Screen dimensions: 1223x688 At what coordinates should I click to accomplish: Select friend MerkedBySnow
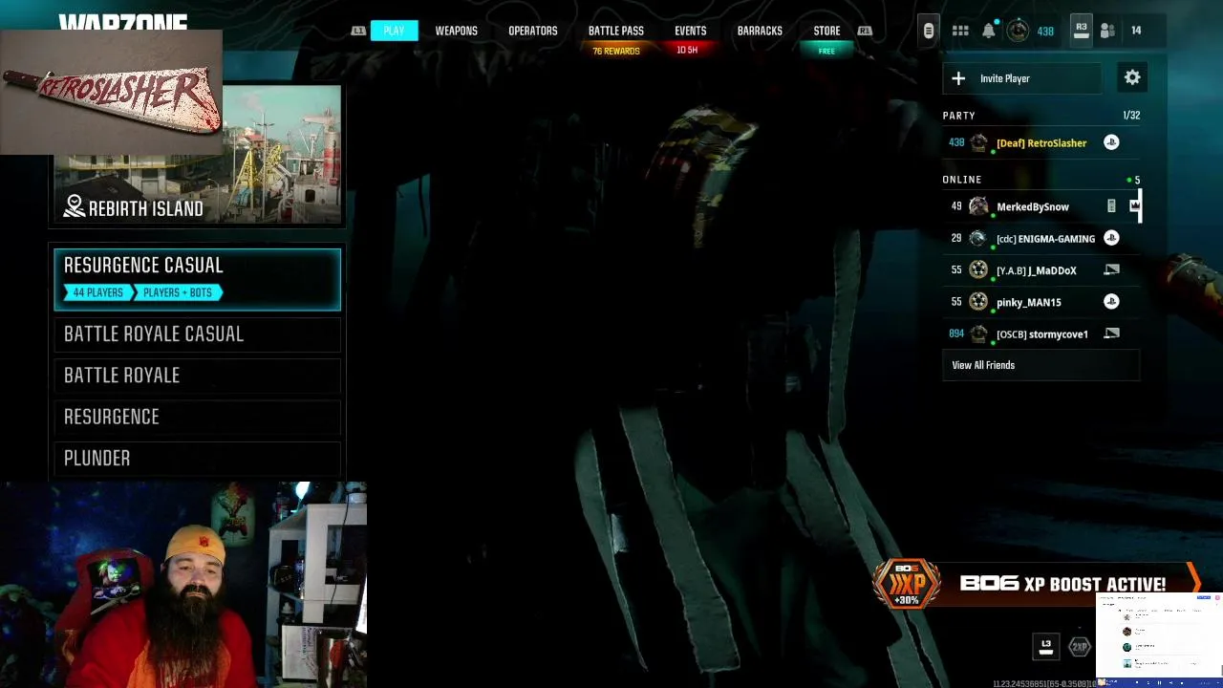1041,206
